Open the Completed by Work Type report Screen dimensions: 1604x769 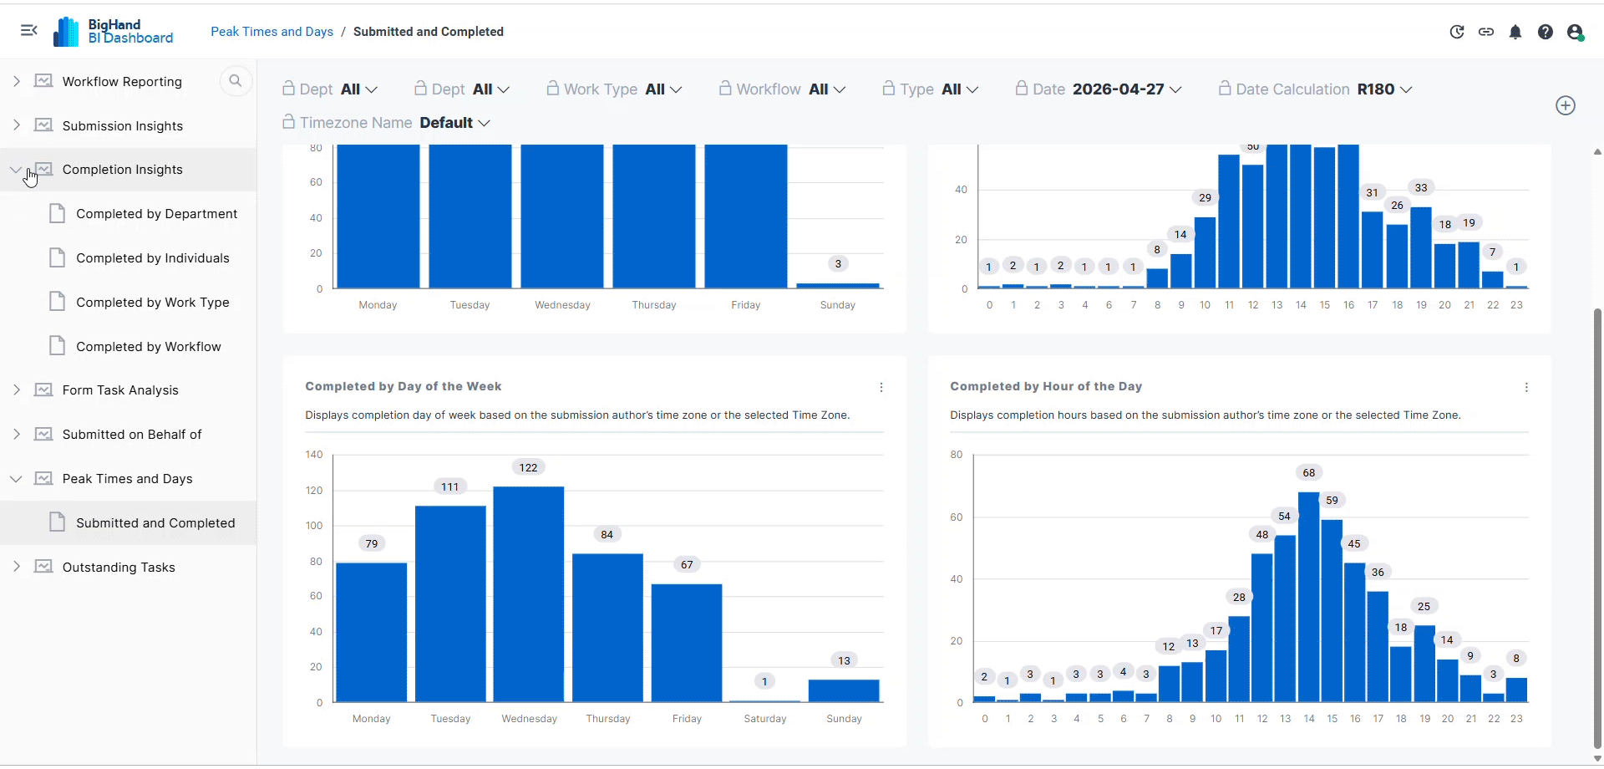click(153, 303)
